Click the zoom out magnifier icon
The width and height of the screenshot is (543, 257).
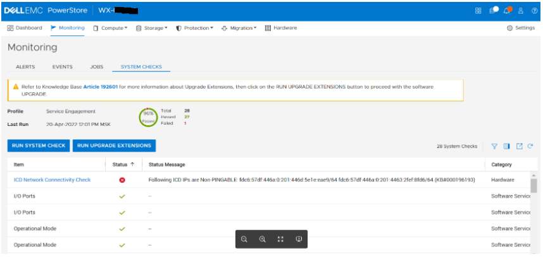click(244, 239)
